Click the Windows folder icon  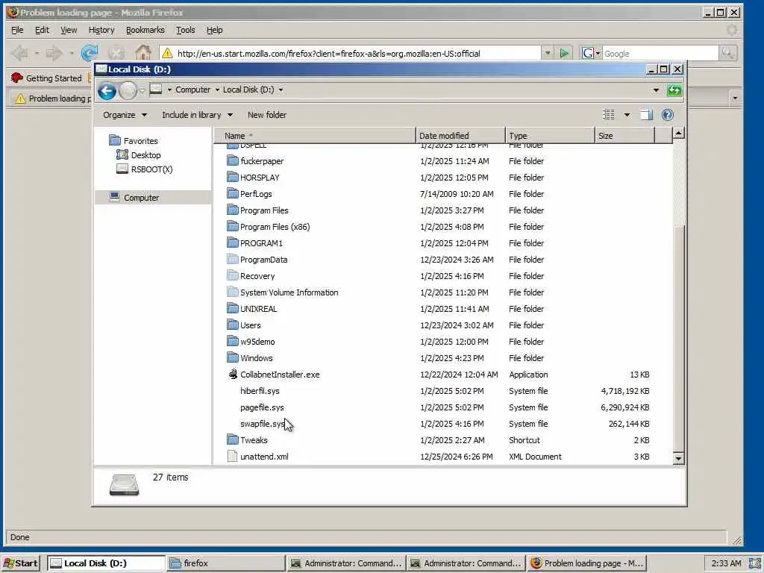tap(233, 357)
